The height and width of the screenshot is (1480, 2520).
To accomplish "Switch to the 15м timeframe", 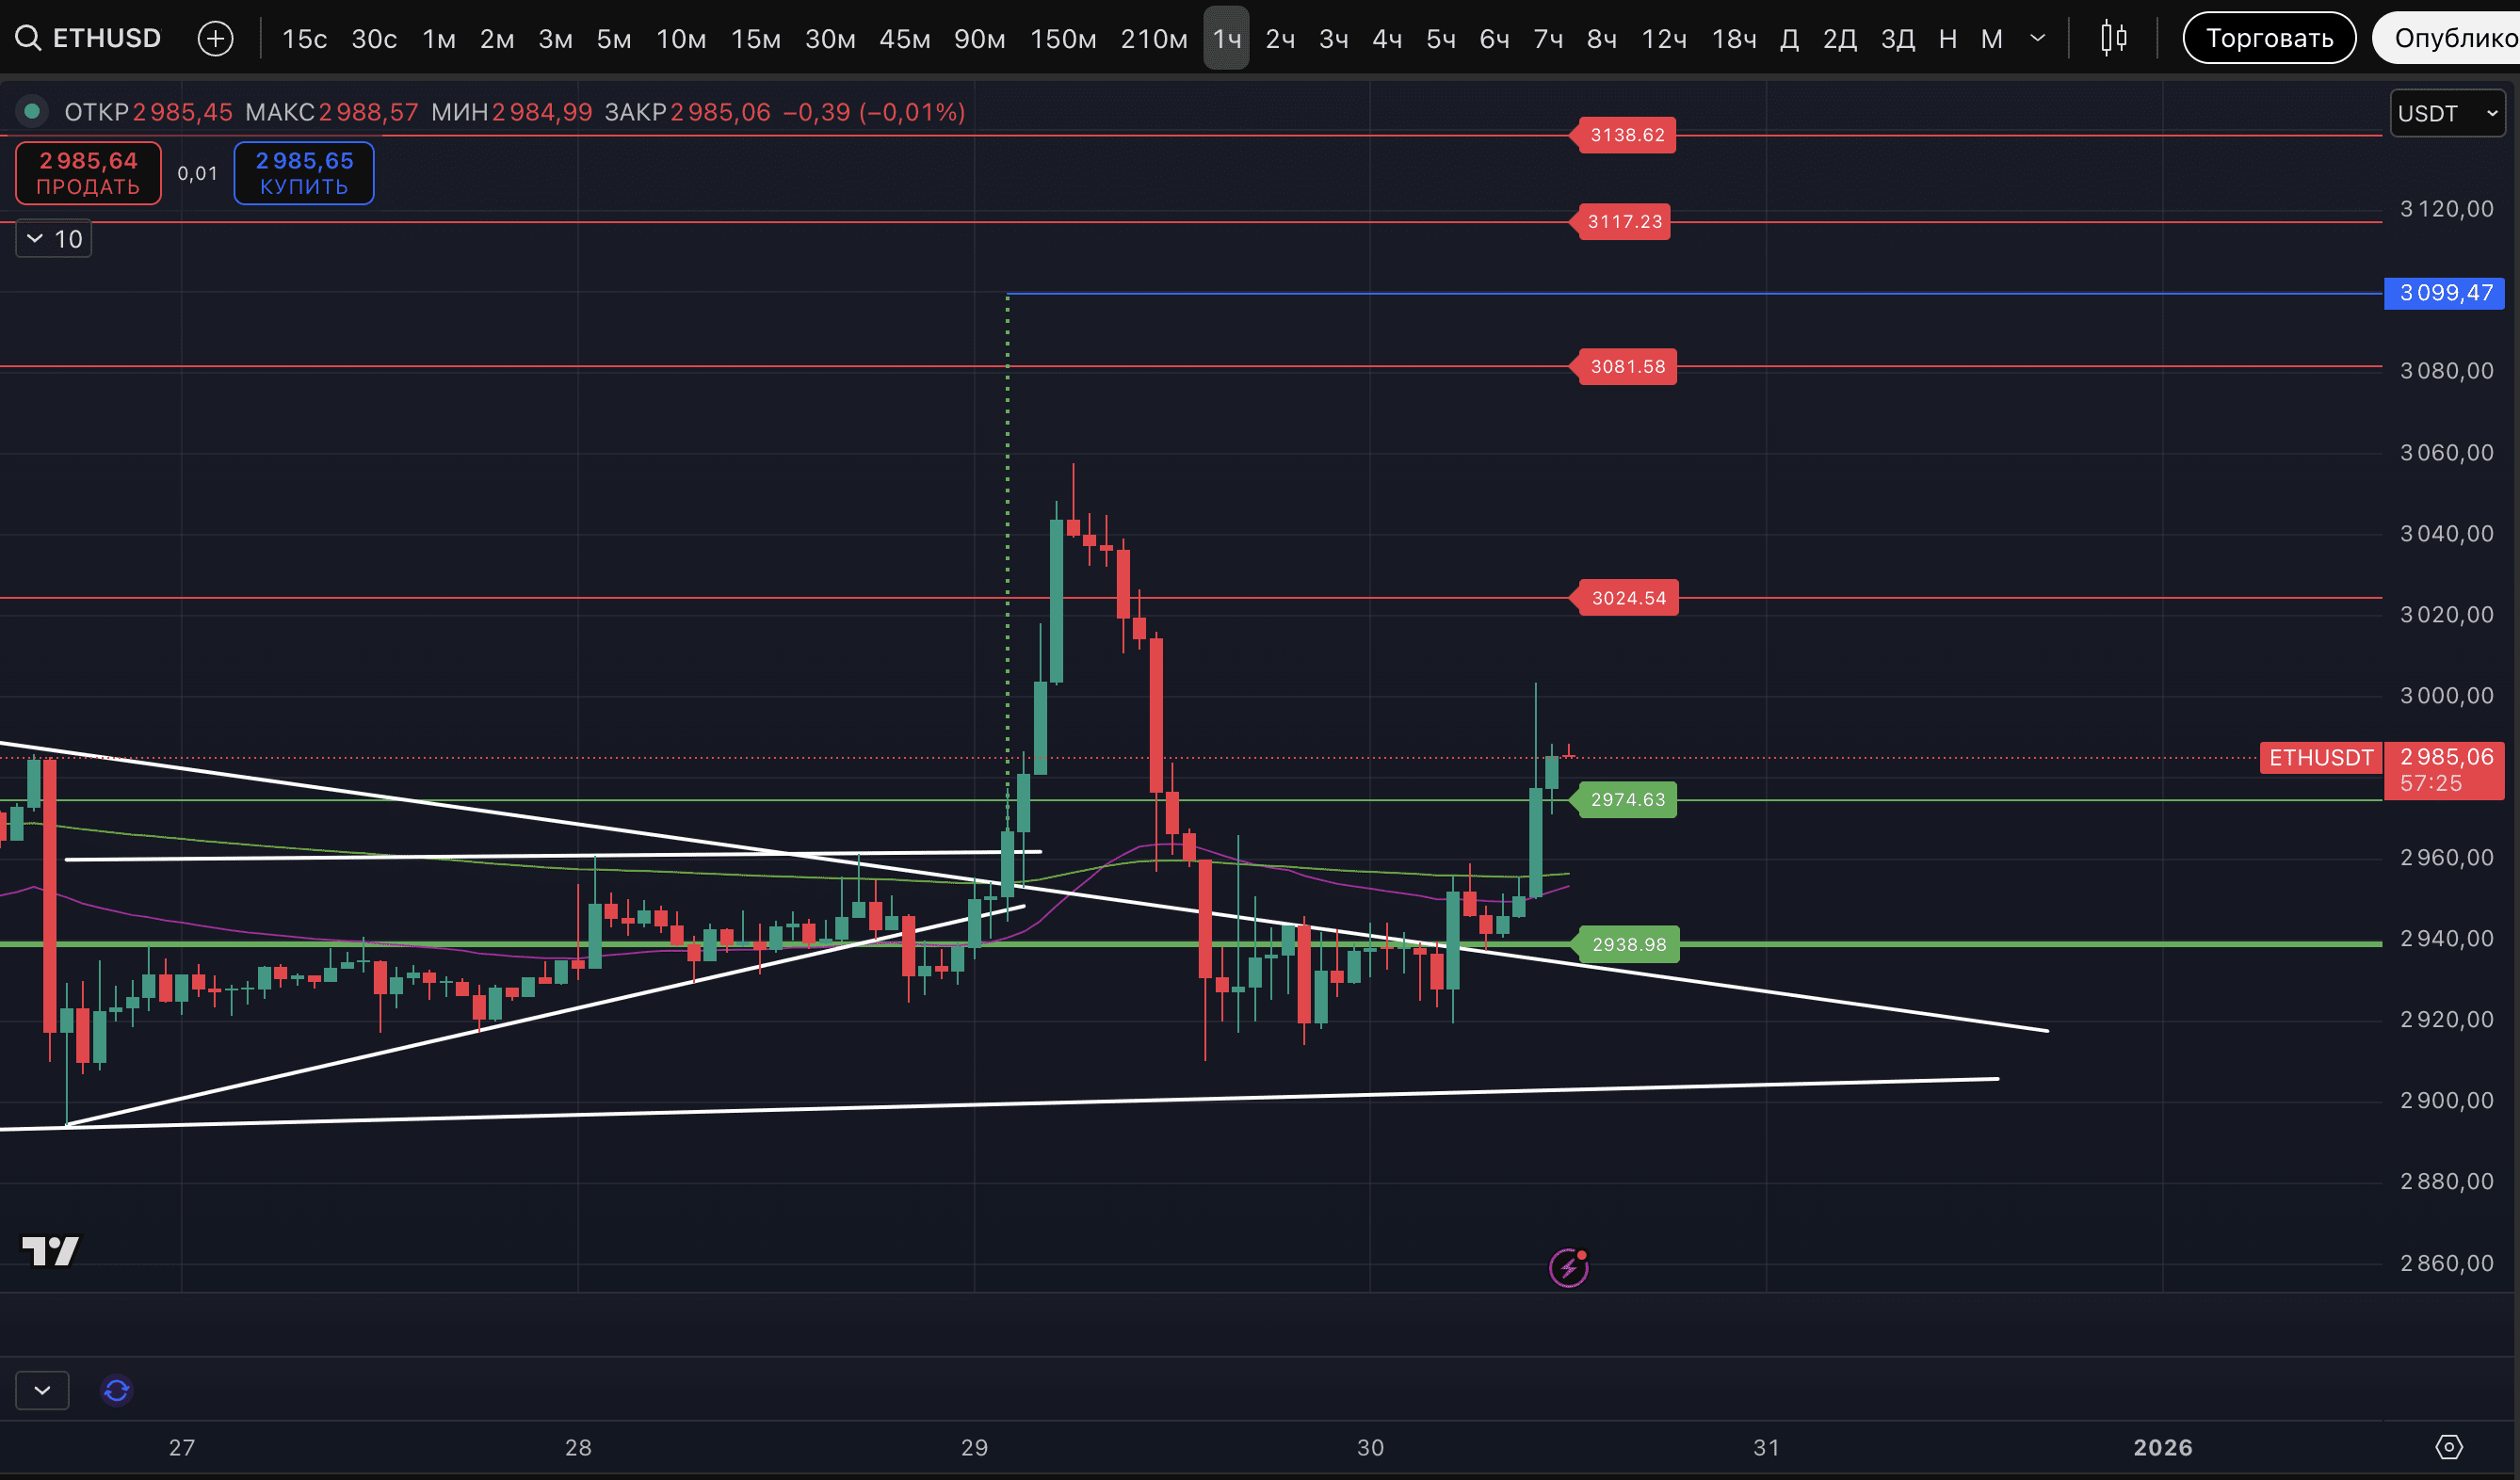I will pos(755,39).
